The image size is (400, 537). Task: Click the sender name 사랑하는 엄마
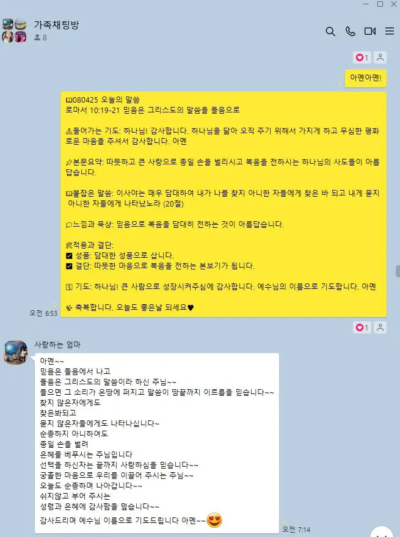click(57, 345)
